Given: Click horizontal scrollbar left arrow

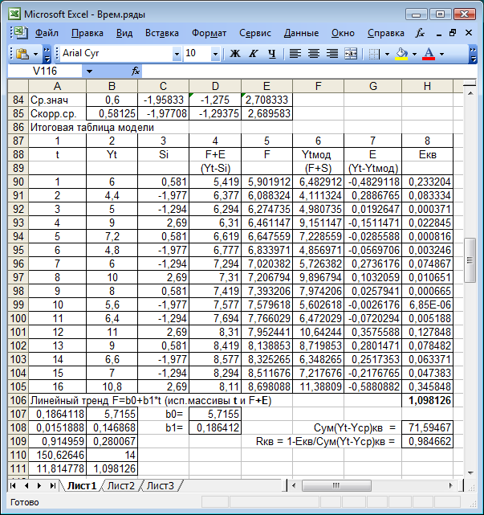Looking at the screenshot, I should 294,485.
